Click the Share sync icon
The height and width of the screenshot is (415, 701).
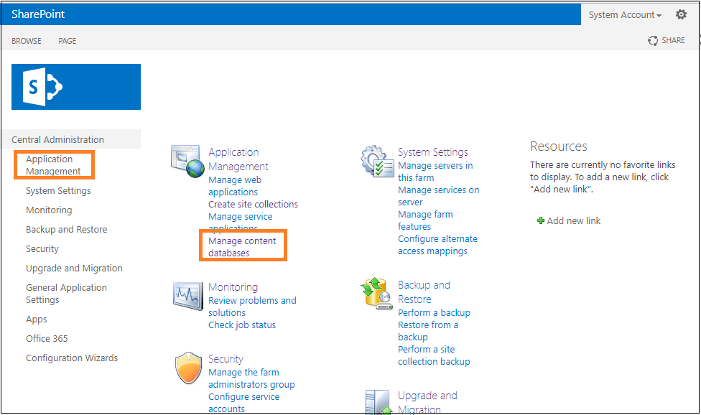653,41
